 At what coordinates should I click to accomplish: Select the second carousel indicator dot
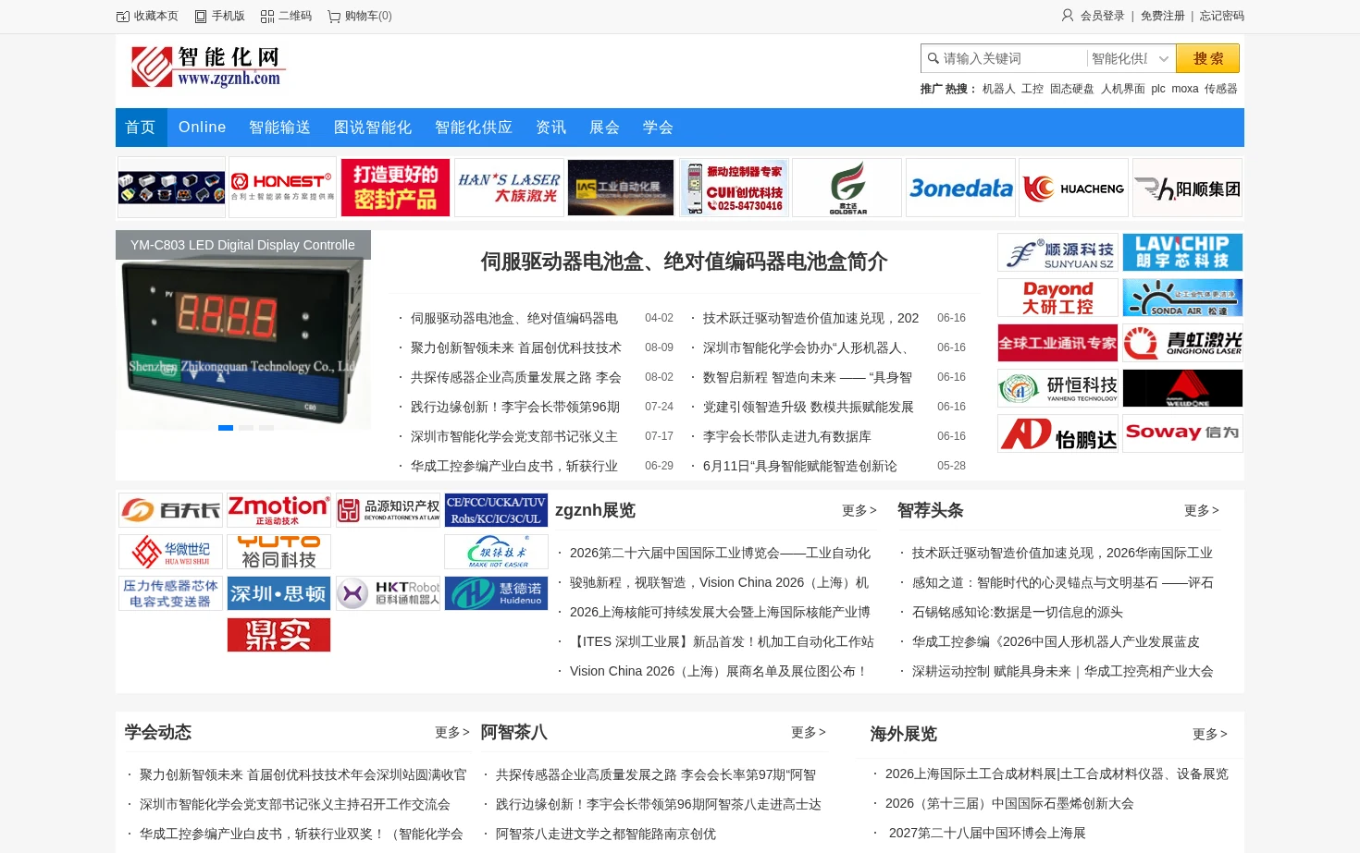(246, 428)
